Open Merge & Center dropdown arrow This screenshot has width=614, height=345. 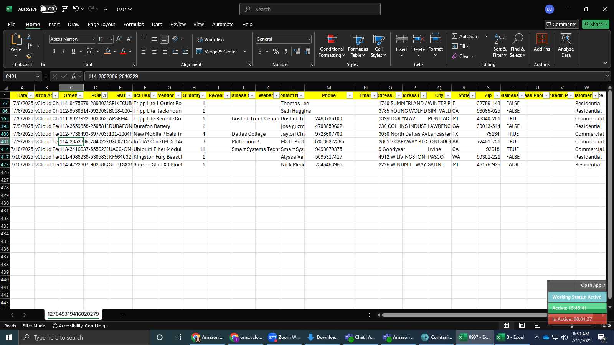pyautogui.click(x=244, y=51)
